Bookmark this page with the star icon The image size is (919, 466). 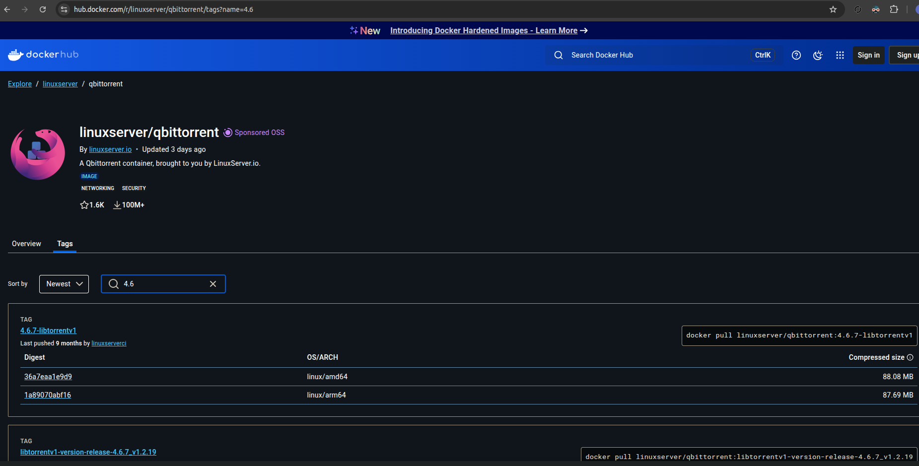click(x=833, y=9)
